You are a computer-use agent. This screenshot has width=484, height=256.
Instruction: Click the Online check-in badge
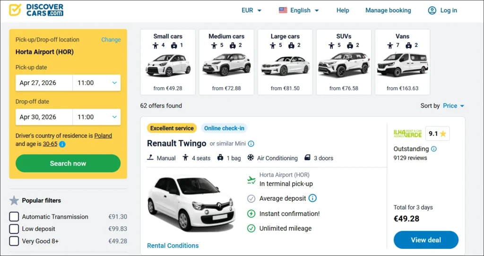point(224,128)
